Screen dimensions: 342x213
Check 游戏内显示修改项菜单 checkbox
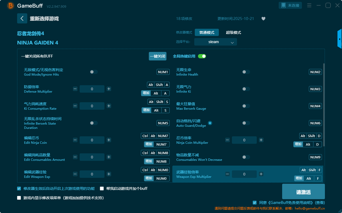pos(19,198)
